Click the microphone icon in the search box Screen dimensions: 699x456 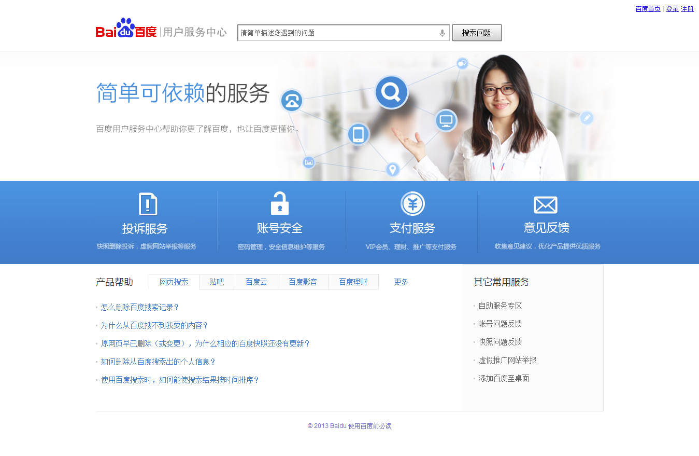pos(442,33)
